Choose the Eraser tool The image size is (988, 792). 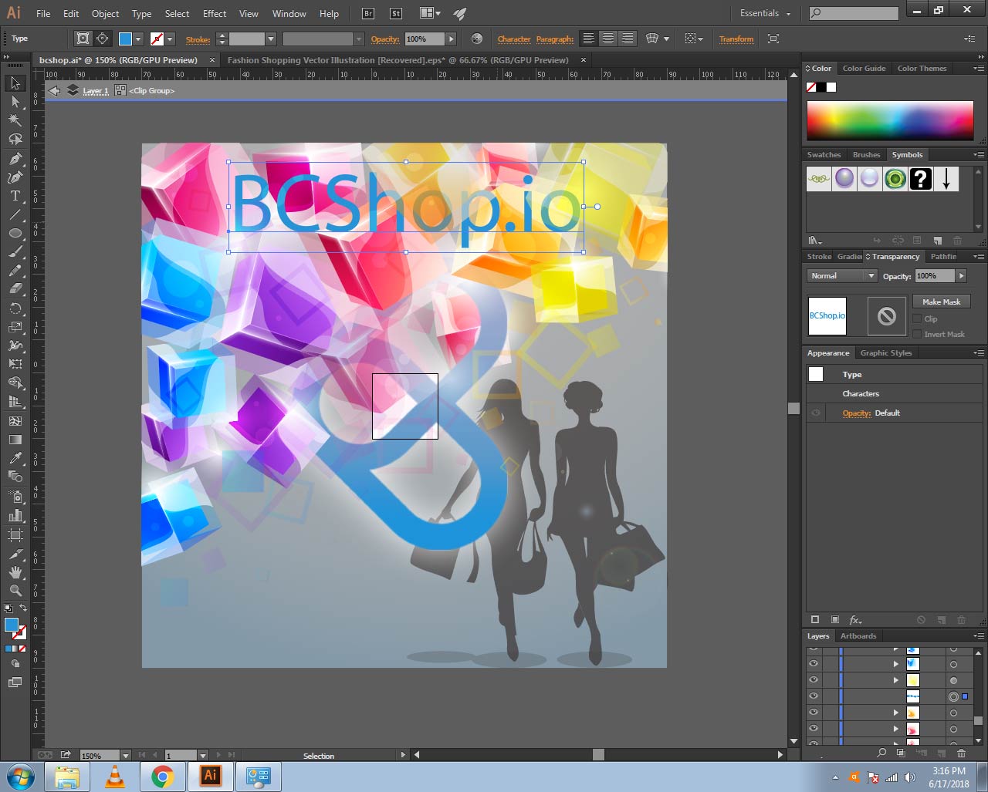pos(15,289)
